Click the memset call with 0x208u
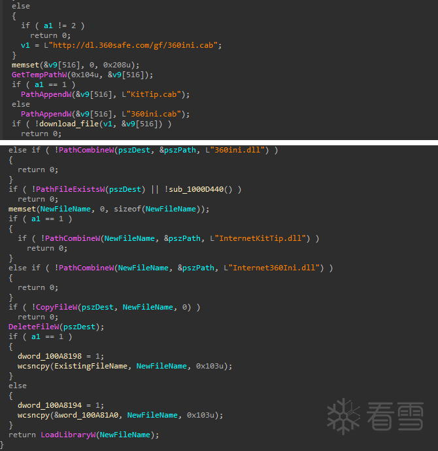The height and width of the screenshot is (451, 438). [76, 65]
